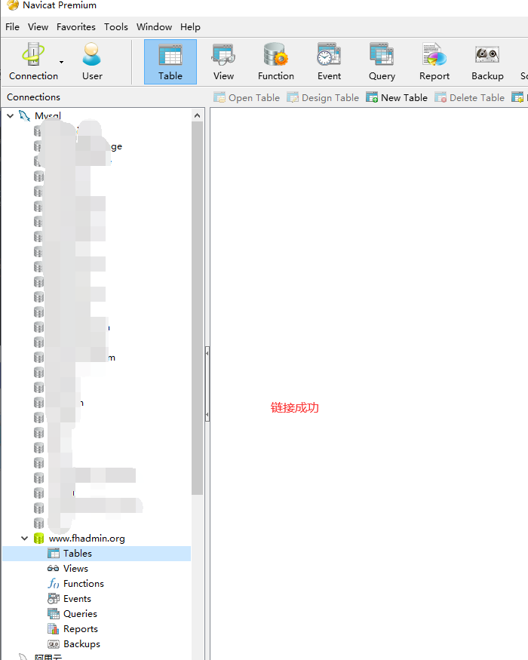The height and width of the screenshot is (660, 528).
Task: Select the Query toolbar icon
Action: (382, 62)
